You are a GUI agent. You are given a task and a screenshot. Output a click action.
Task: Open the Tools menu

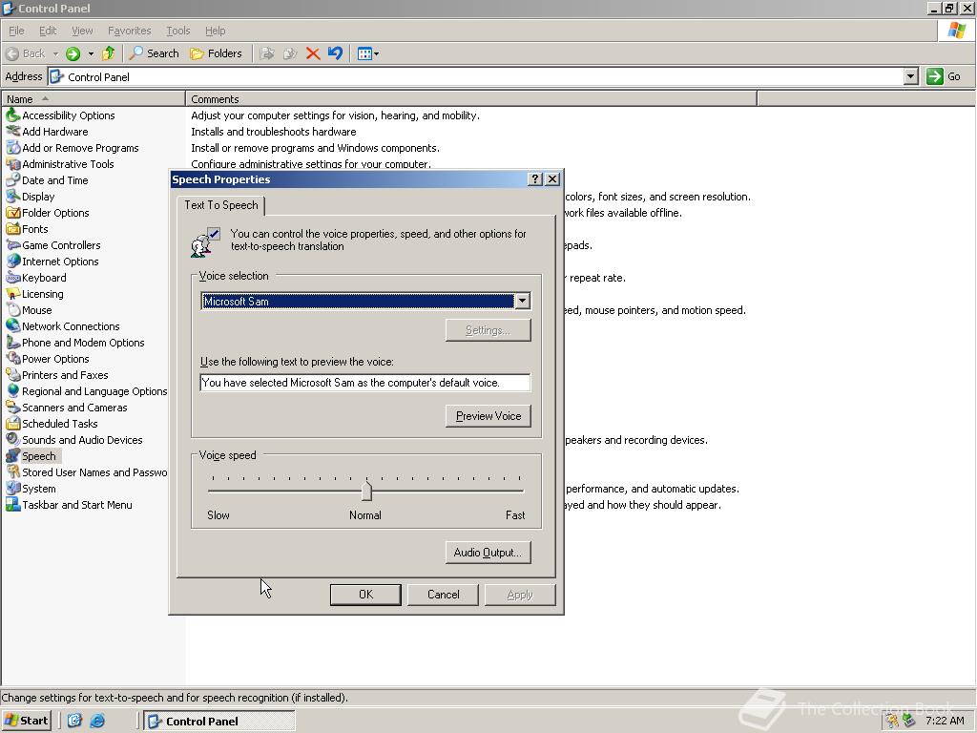pyautogui.click(x=177, y=31)
